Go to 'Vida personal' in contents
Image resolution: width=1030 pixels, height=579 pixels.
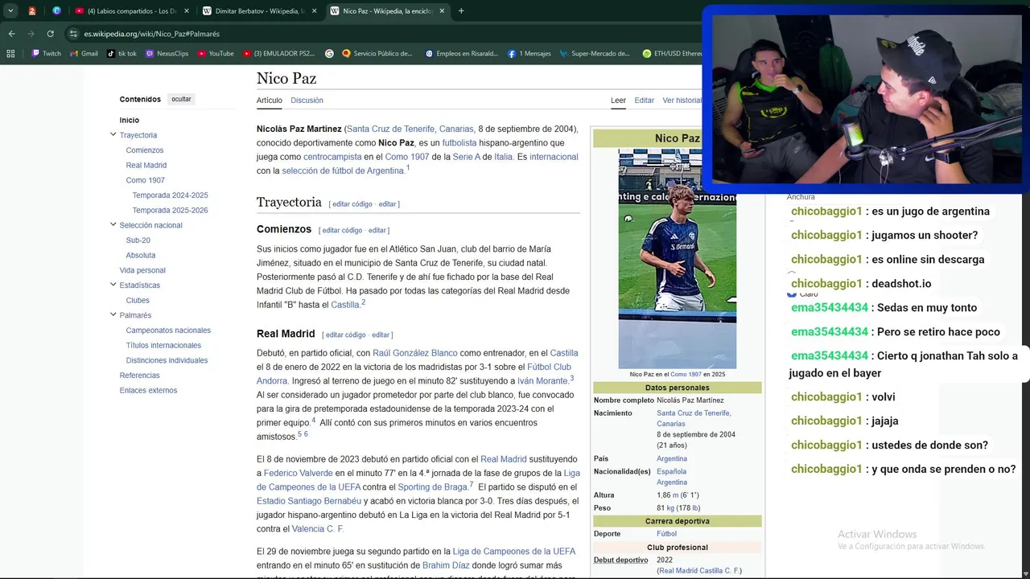coord(142,270)
